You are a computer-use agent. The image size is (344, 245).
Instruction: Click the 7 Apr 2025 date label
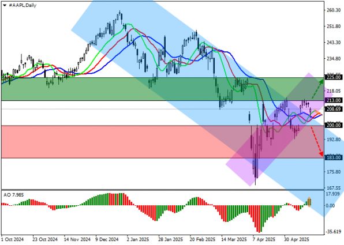click(264, 239)
